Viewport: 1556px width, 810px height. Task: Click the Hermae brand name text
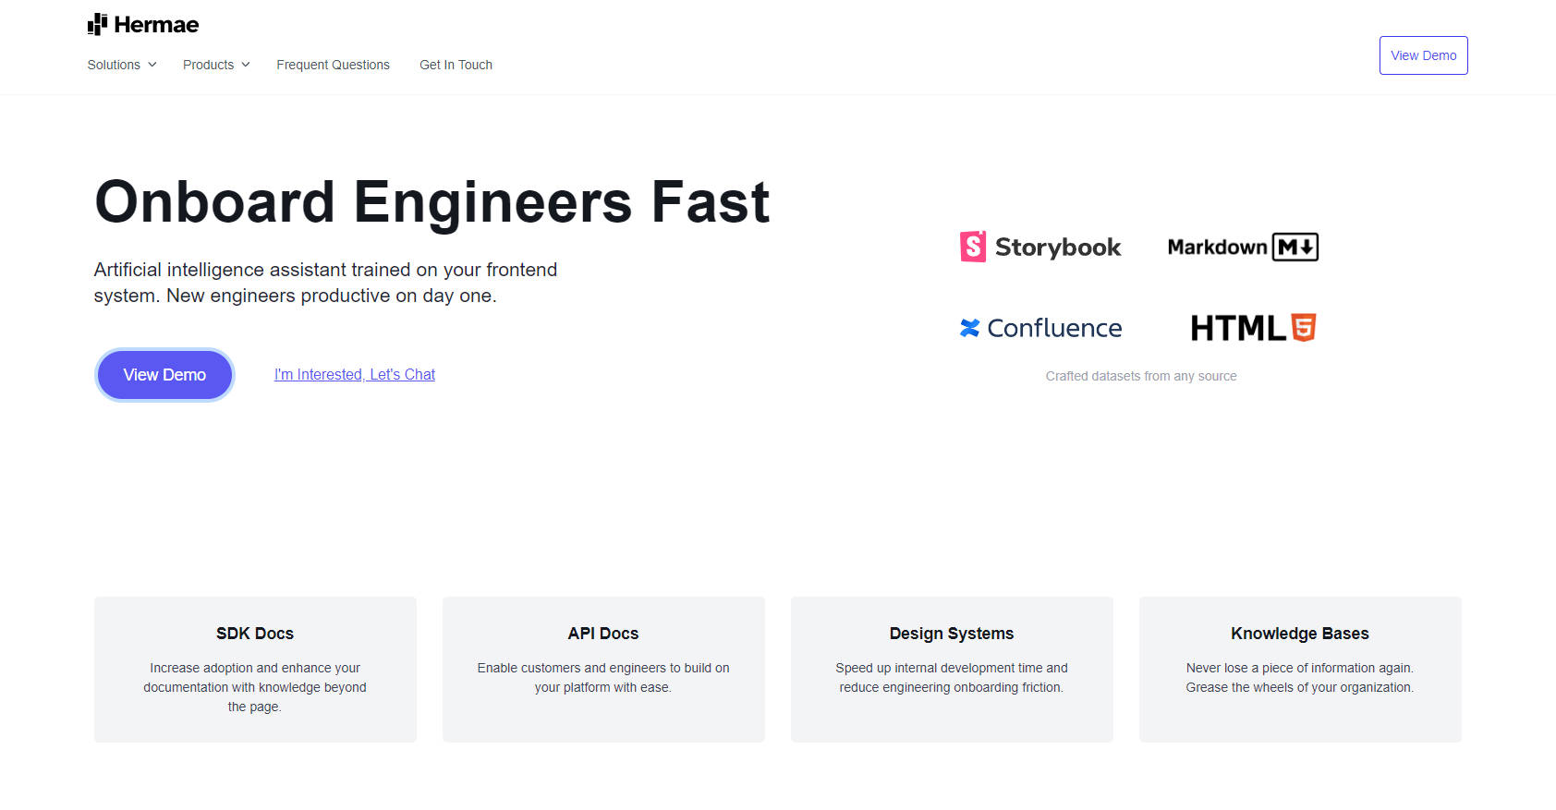(156, 25)
